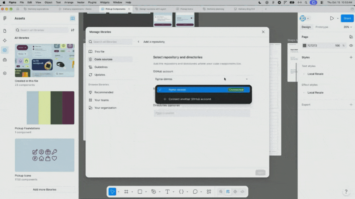Toggle page color visibility eye icon

point(351,45)
